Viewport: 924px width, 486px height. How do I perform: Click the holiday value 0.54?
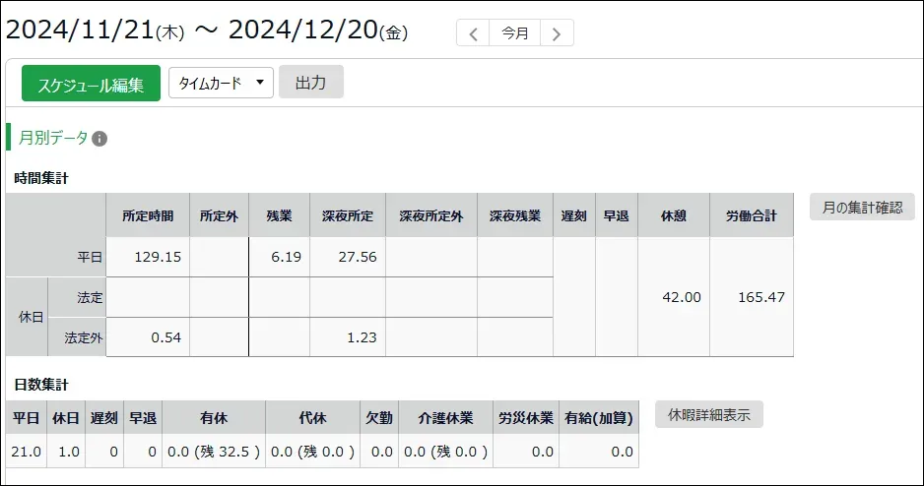pyautogui.click(x=166, y=337)
